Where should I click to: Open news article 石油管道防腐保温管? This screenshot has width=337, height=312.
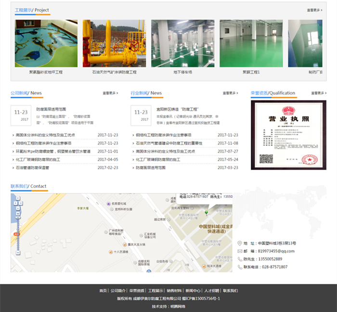point(32,168)
